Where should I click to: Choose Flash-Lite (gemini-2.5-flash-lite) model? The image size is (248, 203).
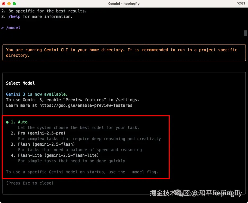click(x=55, y=155)
